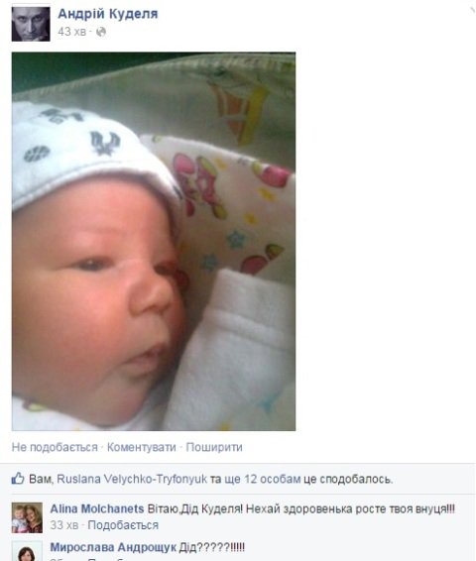476x561 pixels.
Task: Click Коментувати to write a comment
Action: (142, 447)
